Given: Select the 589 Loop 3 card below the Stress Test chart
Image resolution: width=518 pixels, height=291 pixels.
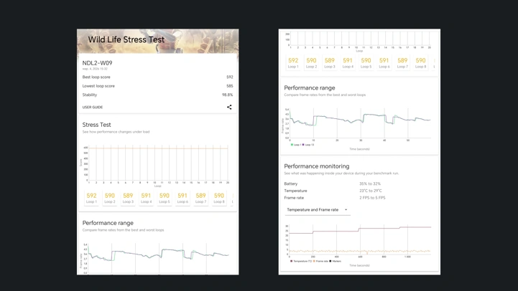Looking at the screenshot, I should [x=128, y=198].
